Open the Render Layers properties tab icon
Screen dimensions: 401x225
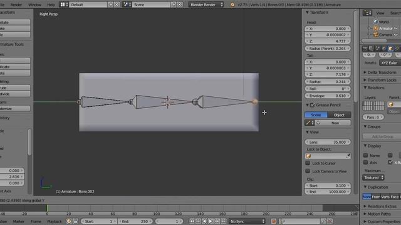(371, 49)
